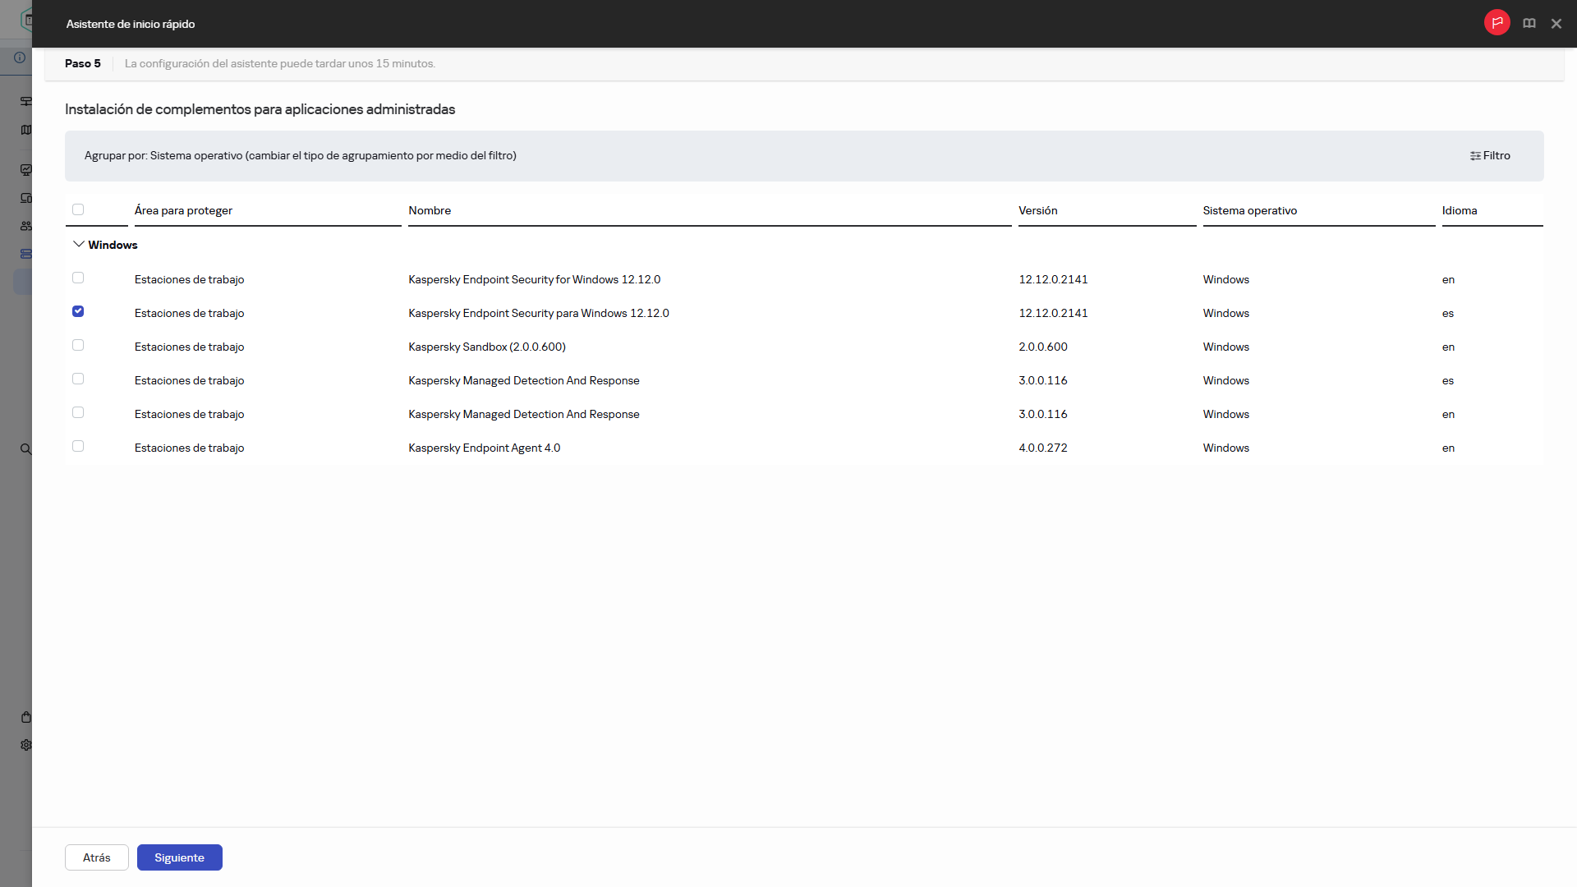Toggle the select-all header checkbox
The height and width of the screenshot is (887, 1577).
coord(78,210)
